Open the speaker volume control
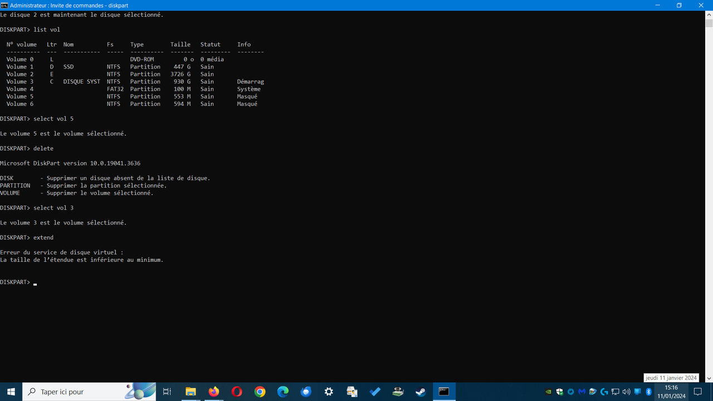This screenshot has height=401, width=713. pyautogui.click(x=626, y=392)
